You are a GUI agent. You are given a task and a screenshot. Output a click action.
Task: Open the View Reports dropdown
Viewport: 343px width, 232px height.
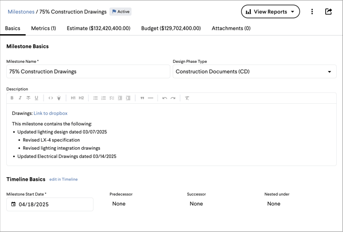coord(270,11)
